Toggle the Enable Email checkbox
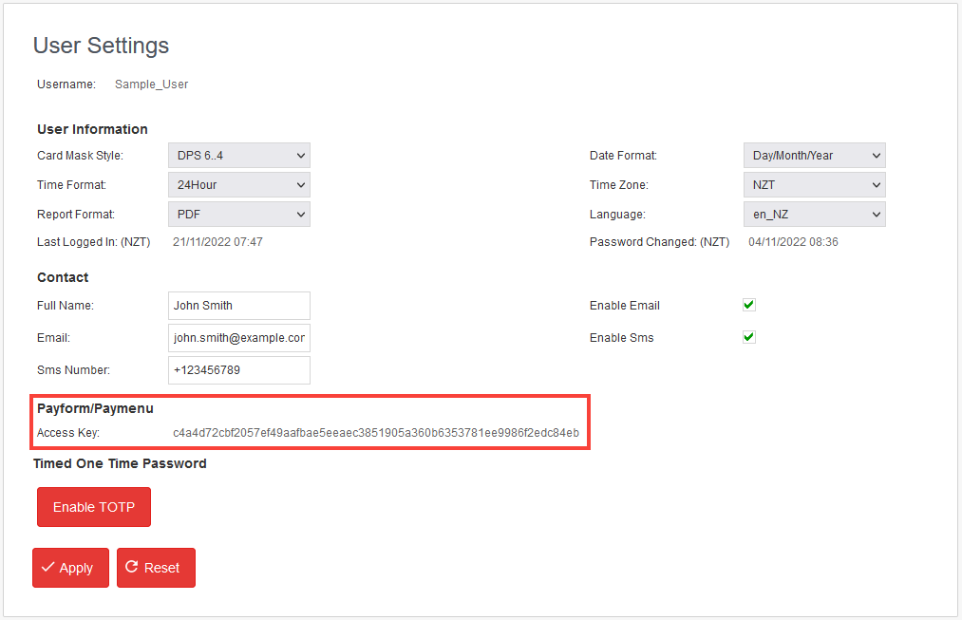Viewport: 962px width, 620px height. pos(748,305)
